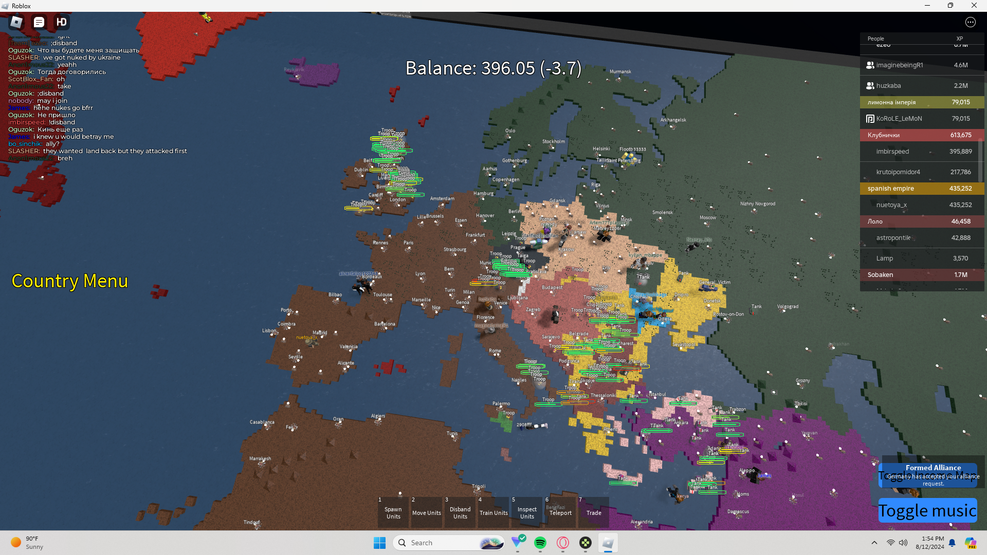This screenshot has height=555, width=987.
Task: Open Opera GX from the taskbar
Action: (x=563, y=543)
